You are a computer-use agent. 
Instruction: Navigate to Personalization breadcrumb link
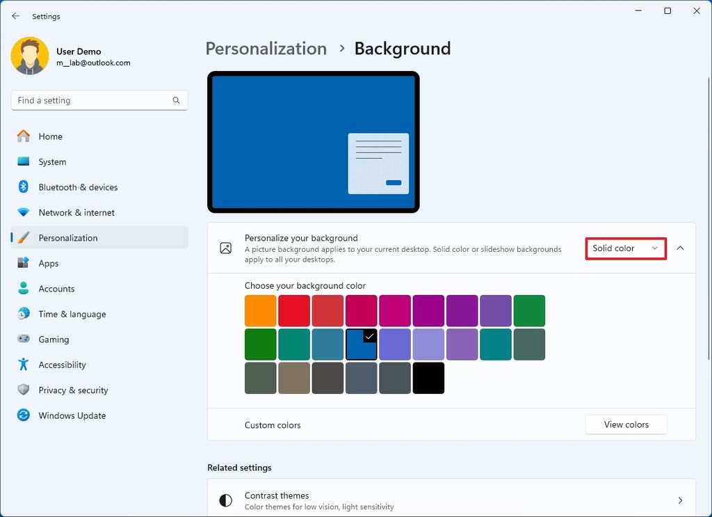pos(266,49)
